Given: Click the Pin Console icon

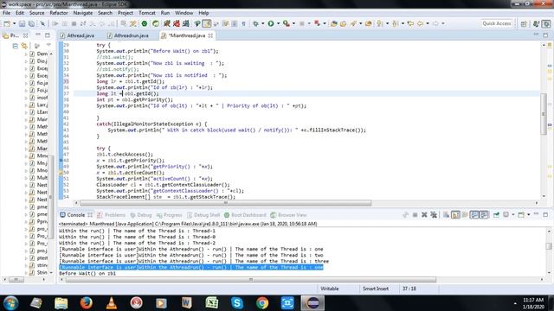Looking at the screenshot, I should 496,215.
